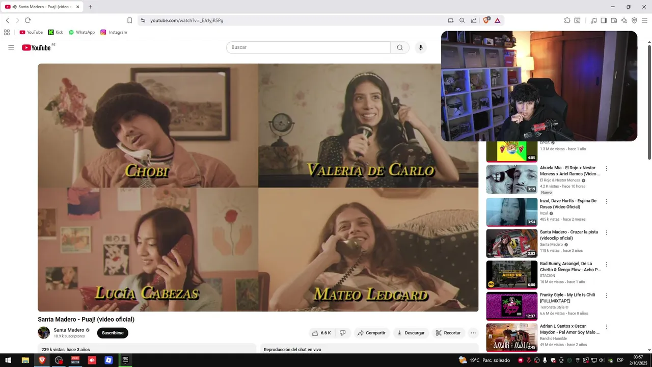
Task: Share this page via address bar share icon
Action: (474, 20)
